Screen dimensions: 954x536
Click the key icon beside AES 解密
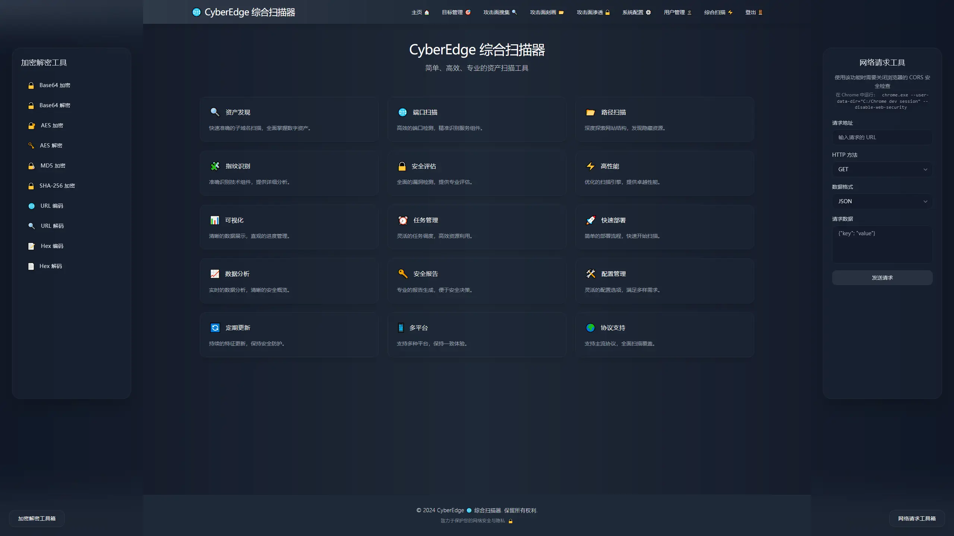coord(31,146)
